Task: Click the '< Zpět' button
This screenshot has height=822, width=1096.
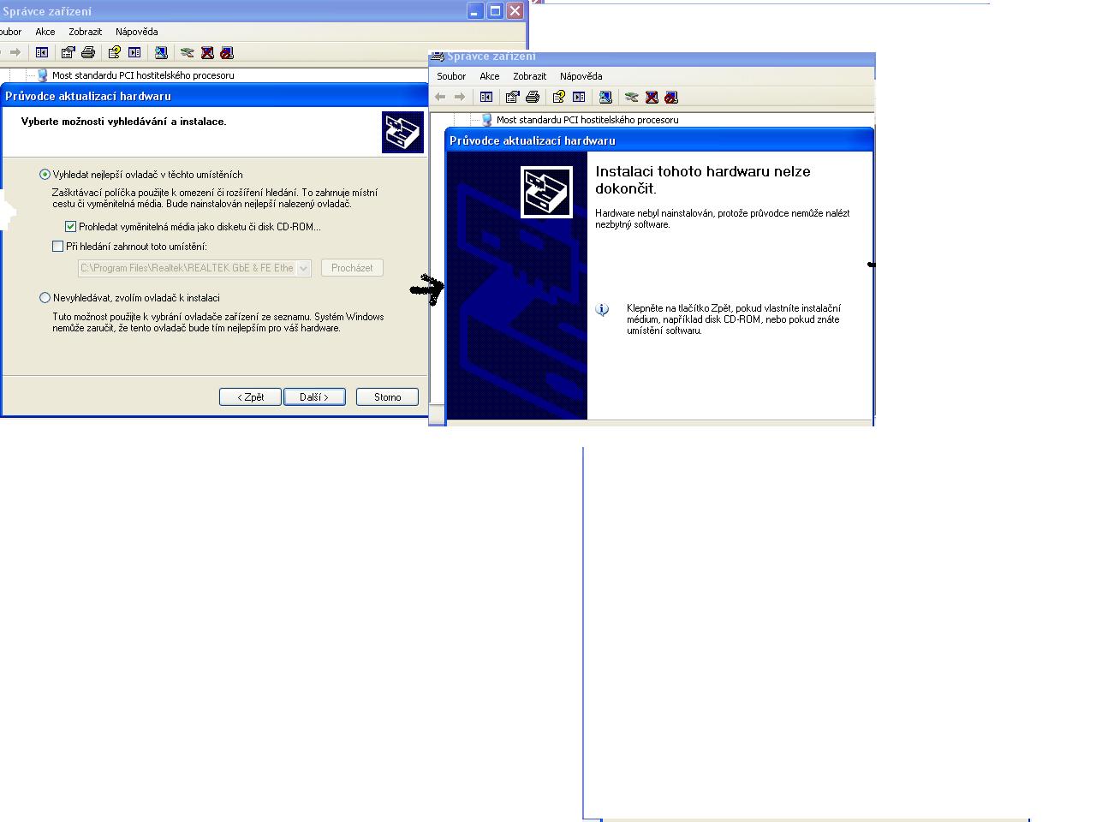Action: click(x=250, y=396)
